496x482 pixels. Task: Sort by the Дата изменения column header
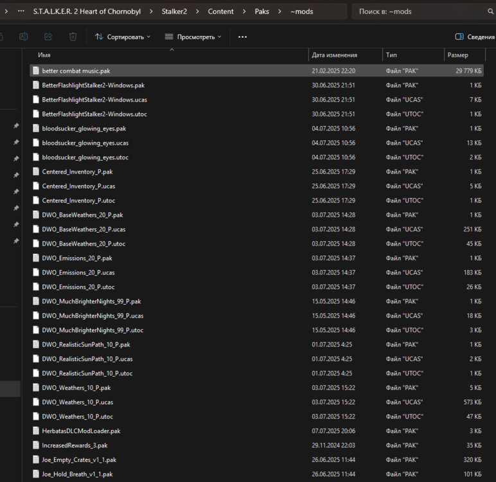(x=334, y=55)
